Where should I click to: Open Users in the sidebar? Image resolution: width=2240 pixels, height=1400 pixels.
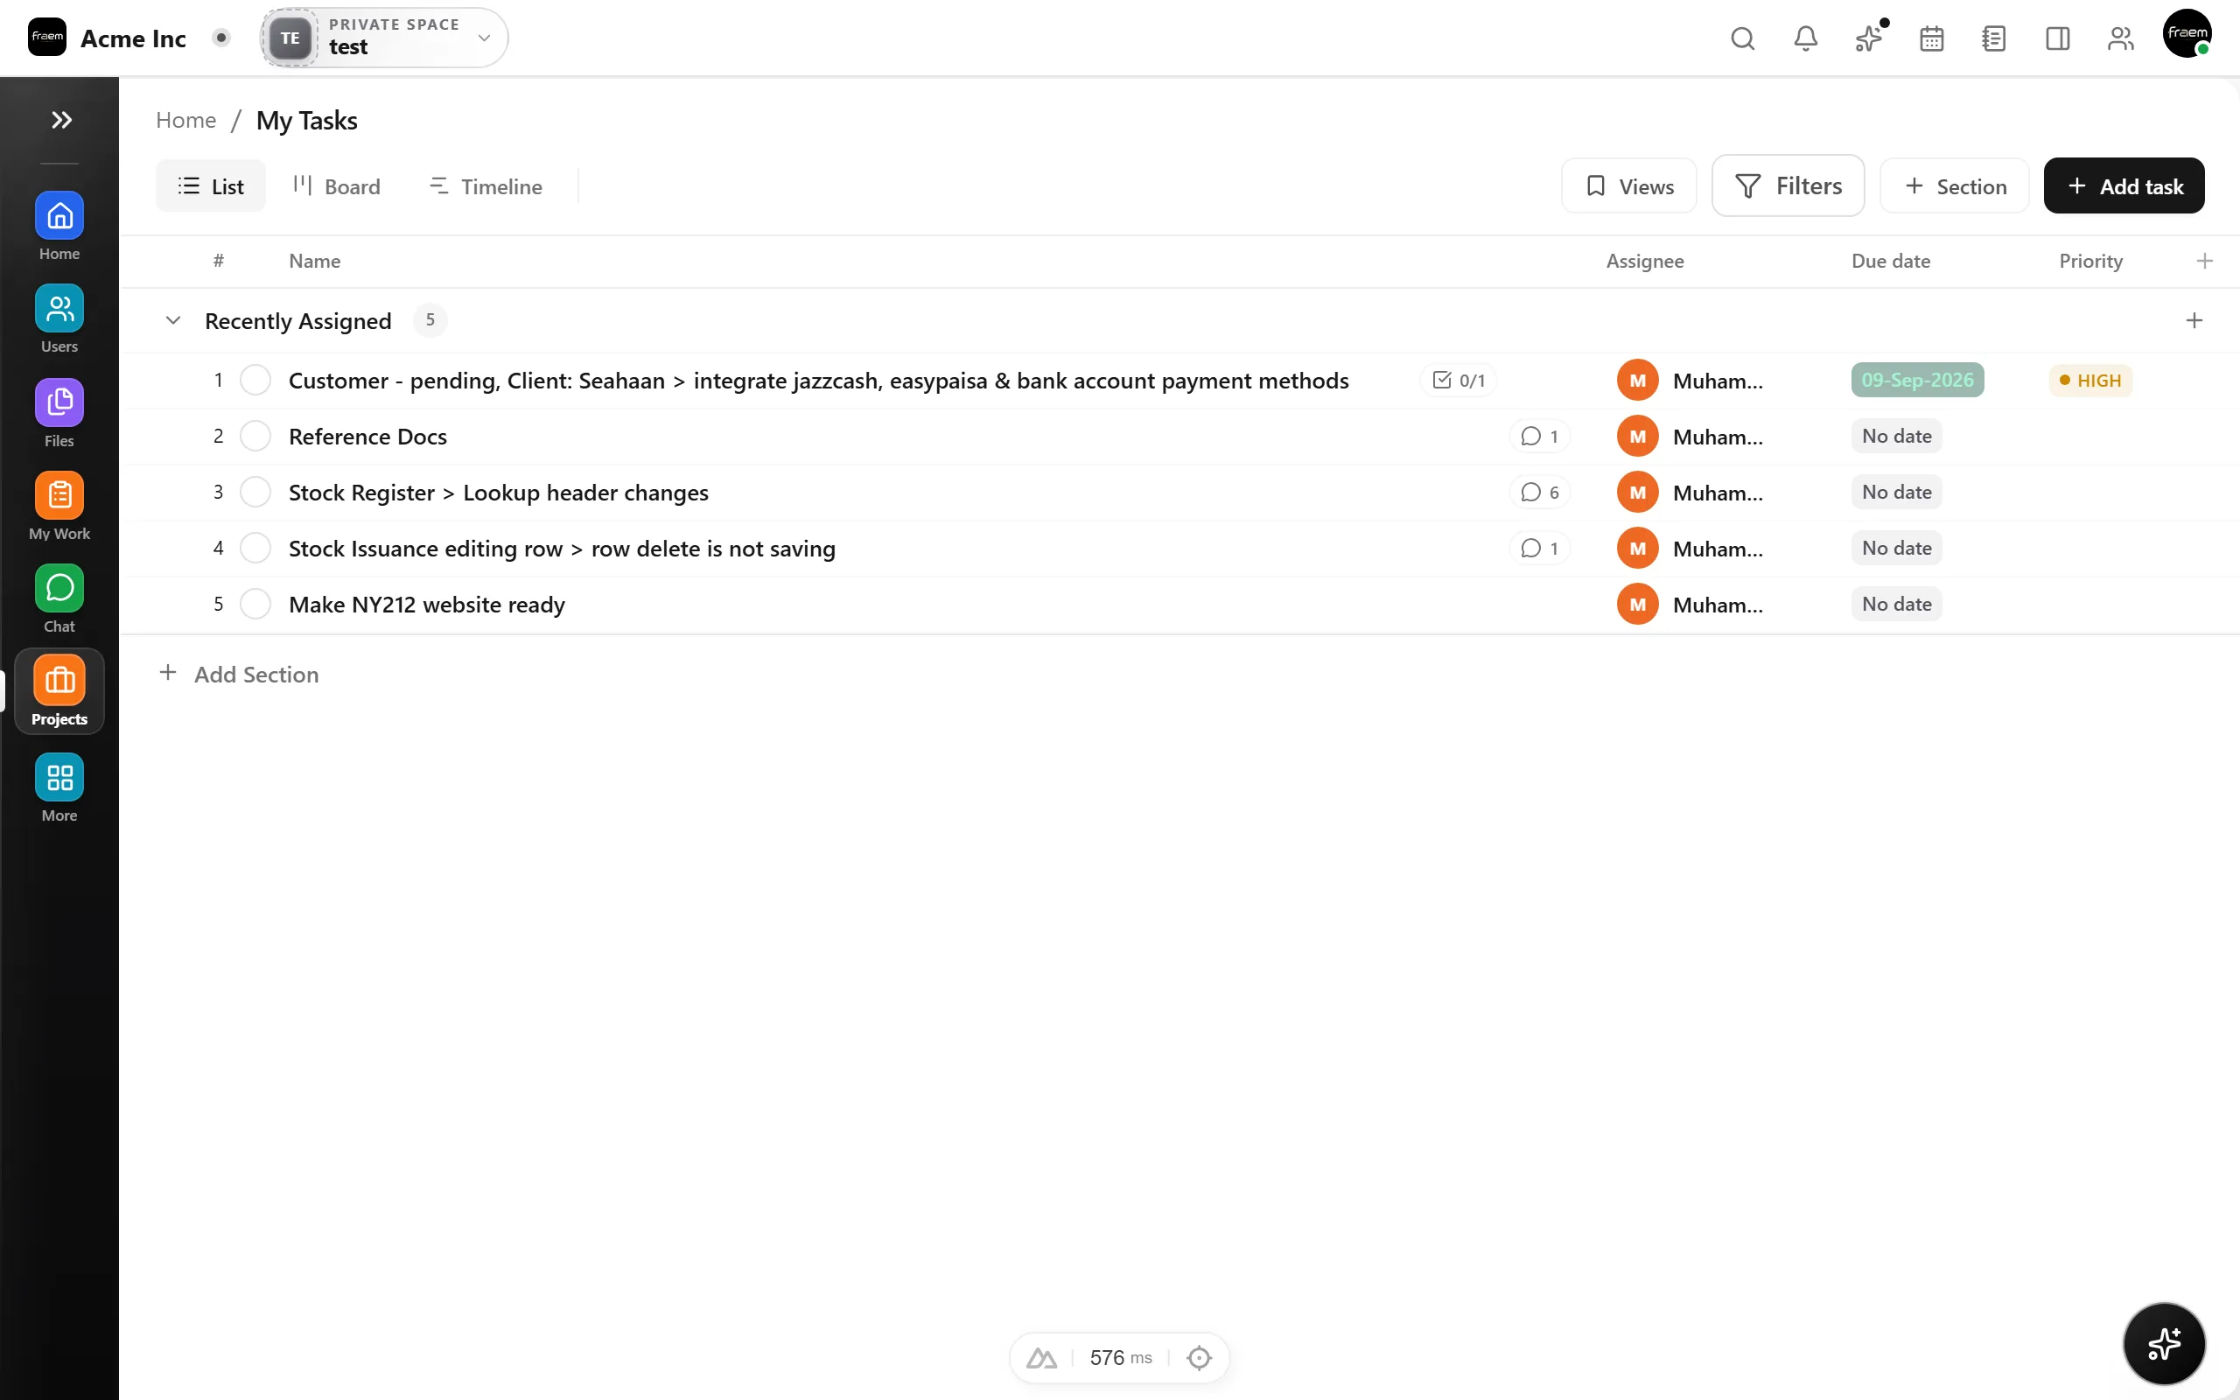pos(59,319)
